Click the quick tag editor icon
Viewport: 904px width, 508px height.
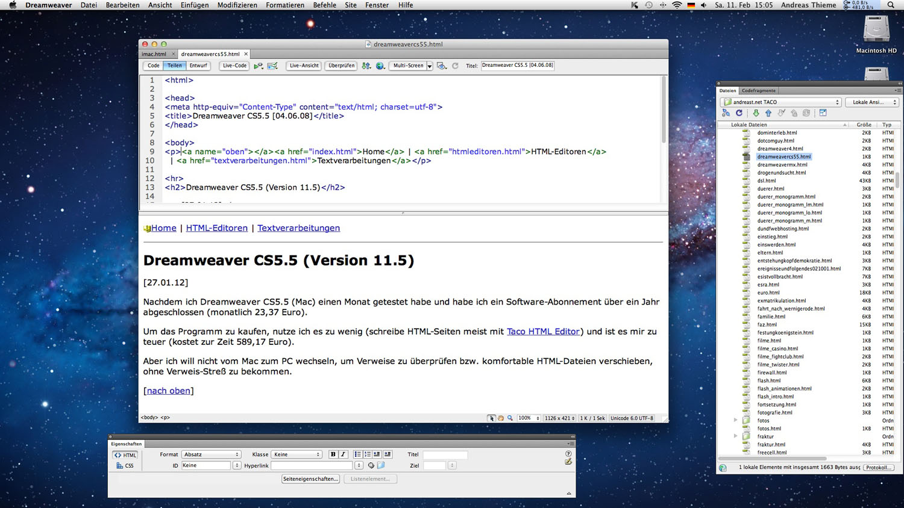click(x=568, y=462)
